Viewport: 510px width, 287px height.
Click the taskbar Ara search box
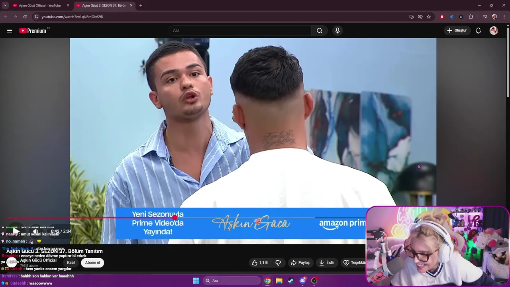pos(231,281)
